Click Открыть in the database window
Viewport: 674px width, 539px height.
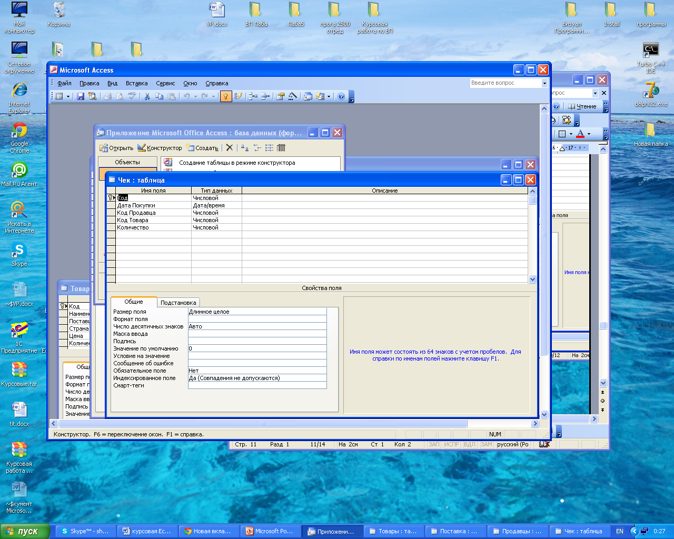116,148
